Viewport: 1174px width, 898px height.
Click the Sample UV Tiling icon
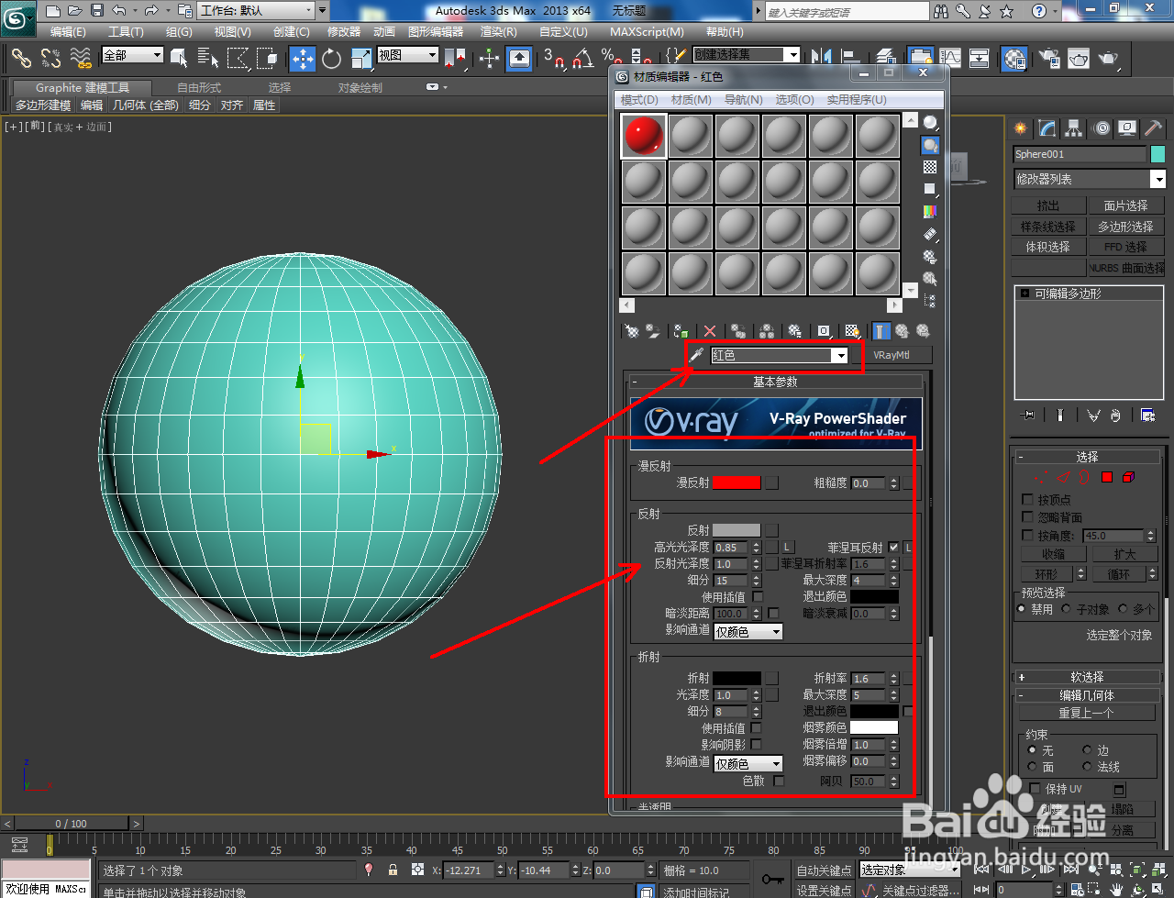(x=930, y=189)
